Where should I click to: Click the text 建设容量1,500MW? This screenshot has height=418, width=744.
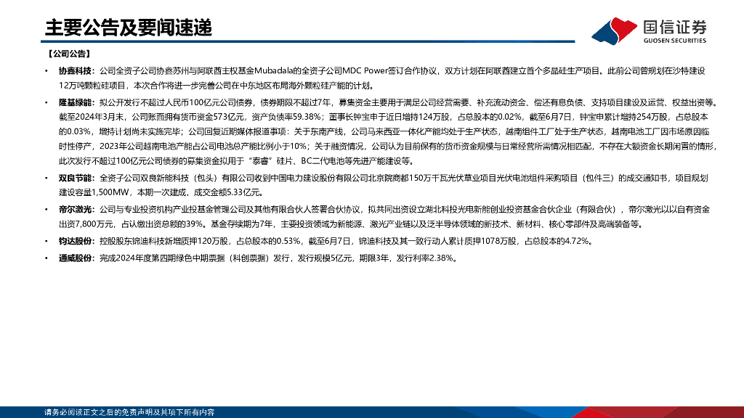[94, 193]
